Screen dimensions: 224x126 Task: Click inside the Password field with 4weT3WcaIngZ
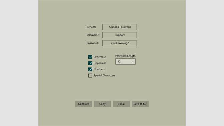click(120, 43)
